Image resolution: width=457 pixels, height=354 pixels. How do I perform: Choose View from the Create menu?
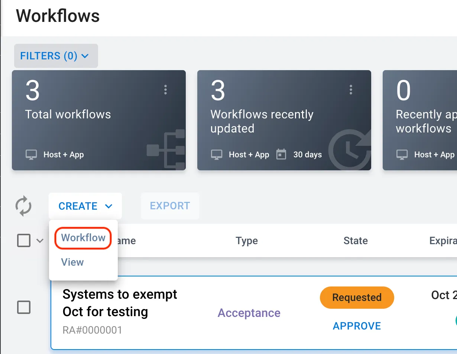[x=72, y=262]
